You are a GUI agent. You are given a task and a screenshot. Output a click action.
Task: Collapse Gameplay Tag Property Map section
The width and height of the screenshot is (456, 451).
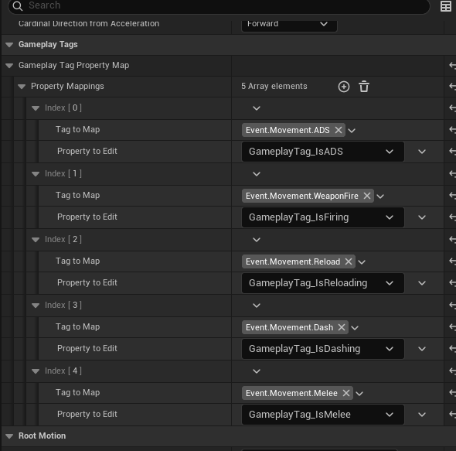click(9, 66)
